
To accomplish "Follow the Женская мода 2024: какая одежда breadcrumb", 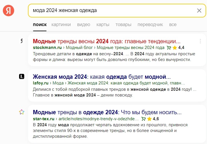I will pyautogui.click(x=126, y=83).
